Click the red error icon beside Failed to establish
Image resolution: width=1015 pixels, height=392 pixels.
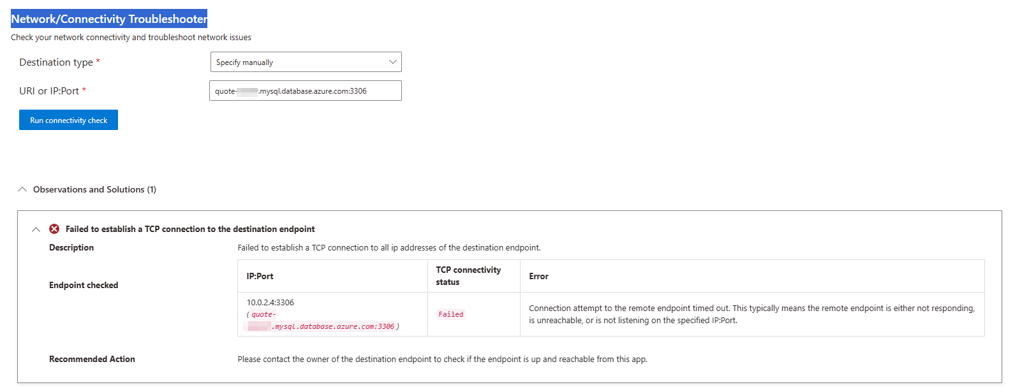(x=54, y=229)
